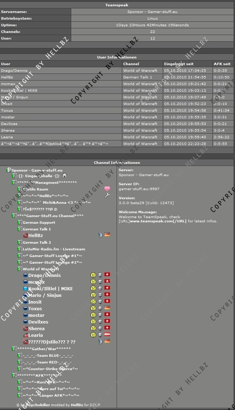Click the HellBz link in the footer

coord(76,405)
